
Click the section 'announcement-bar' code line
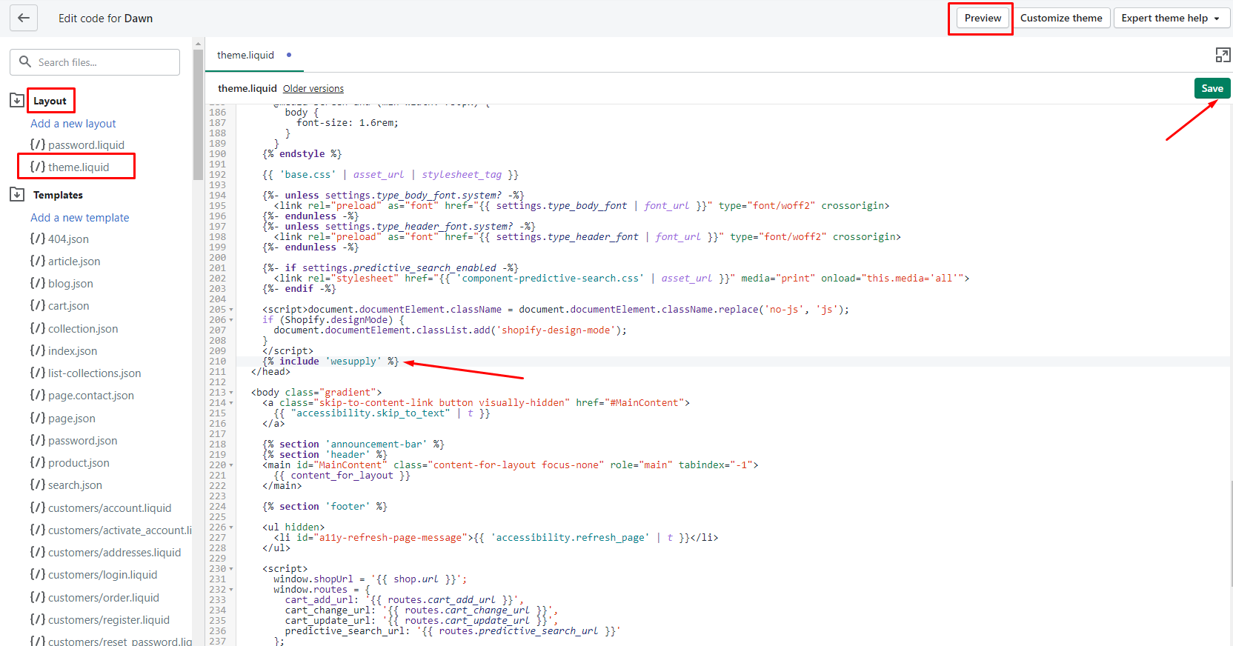[353, 444]
